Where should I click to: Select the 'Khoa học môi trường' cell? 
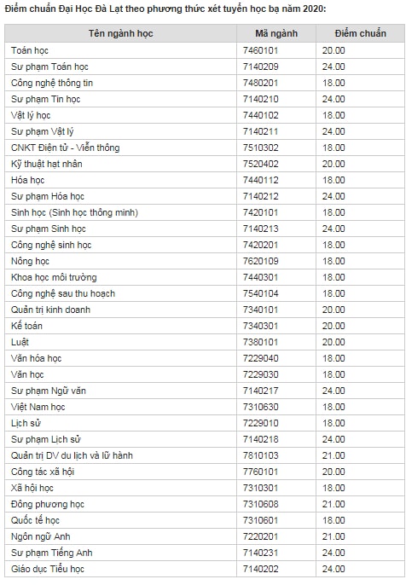[x=120, y=277]
